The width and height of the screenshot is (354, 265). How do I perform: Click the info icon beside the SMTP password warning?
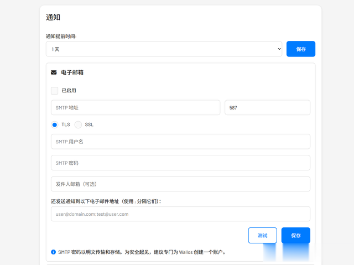click(x=53, y=252)
